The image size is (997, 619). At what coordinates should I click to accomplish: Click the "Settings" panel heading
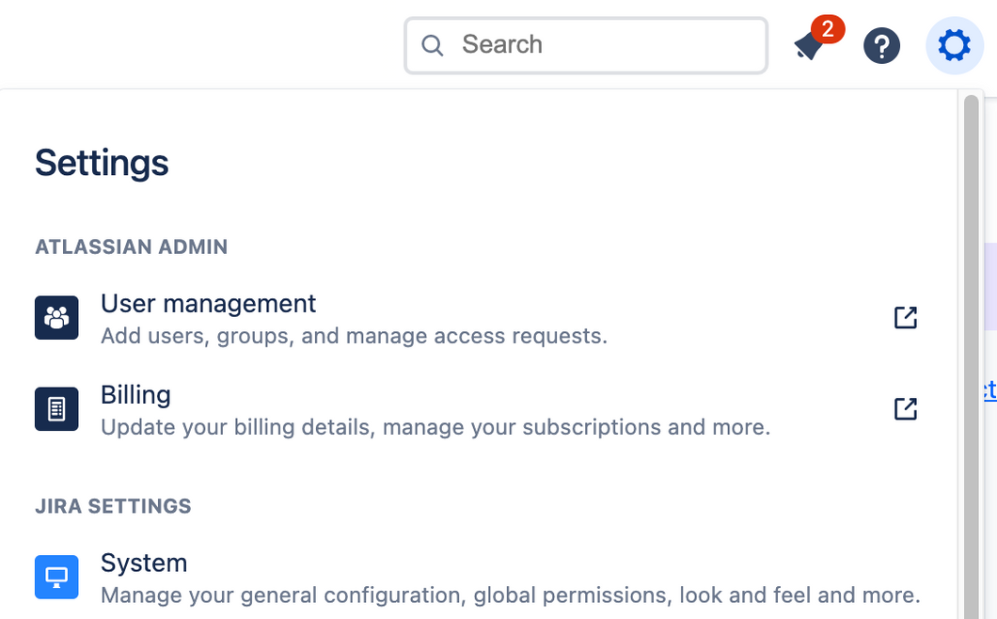[x=102, y=163]
